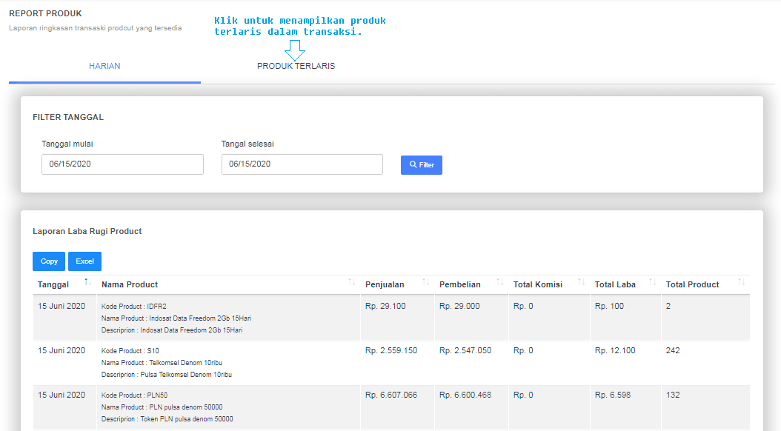
Task: Copy the table with the Copy button
Action: click(x=49, y=261)
